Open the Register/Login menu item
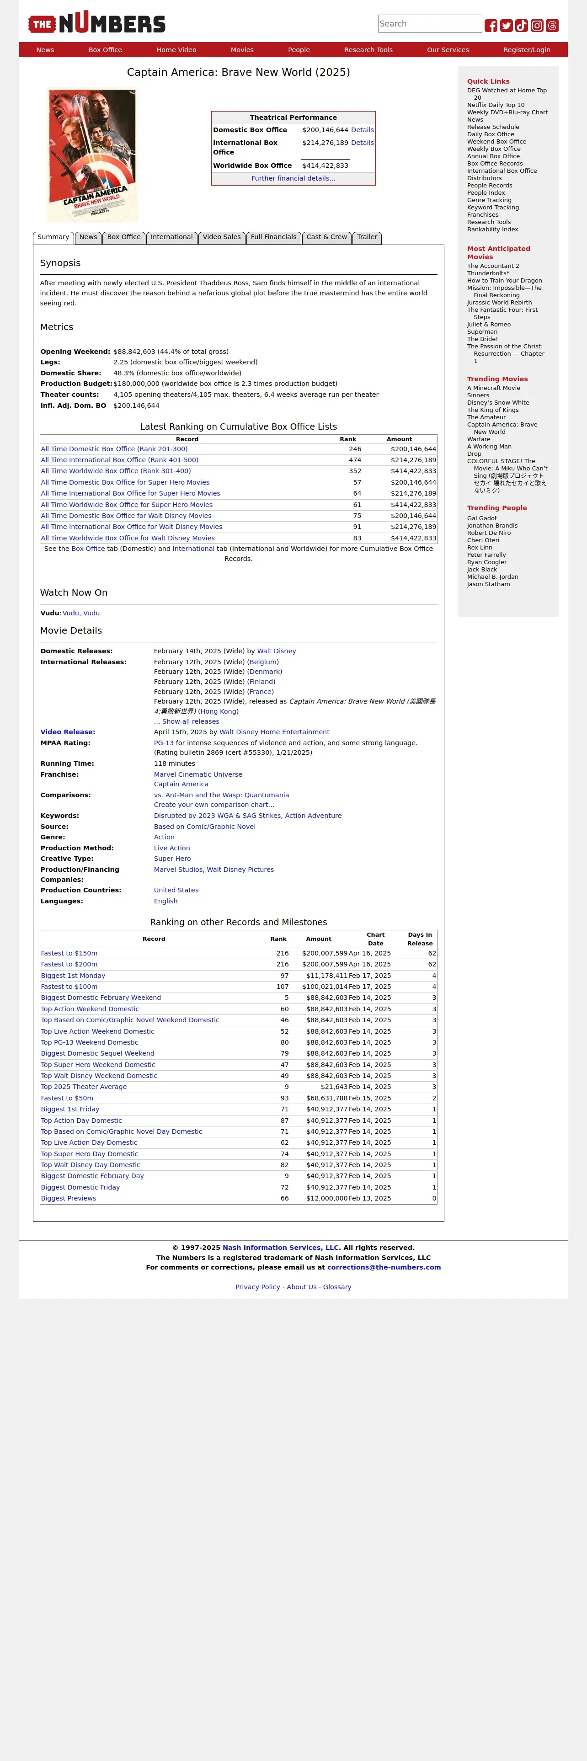Screen dimensions: 587x1761 pyautogui.click(x=527, y=50)
